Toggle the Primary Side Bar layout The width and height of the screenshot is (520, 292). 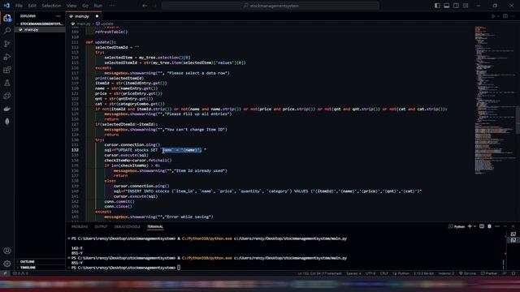pyautogui.click(x=437, y=6)
